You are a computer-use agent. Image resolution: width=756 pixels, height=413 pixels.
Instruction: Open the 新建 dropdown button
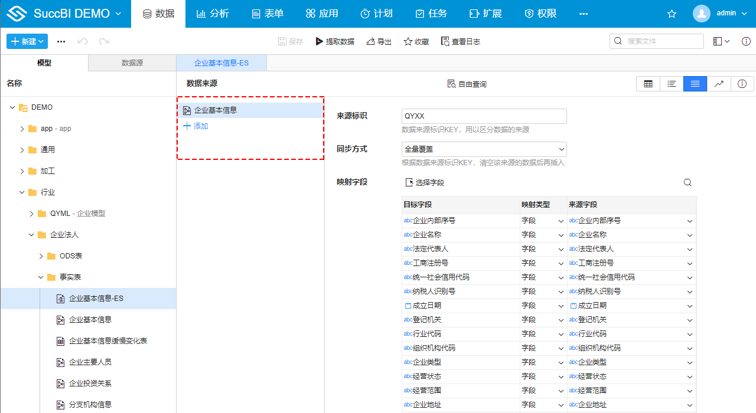point(27,41)
